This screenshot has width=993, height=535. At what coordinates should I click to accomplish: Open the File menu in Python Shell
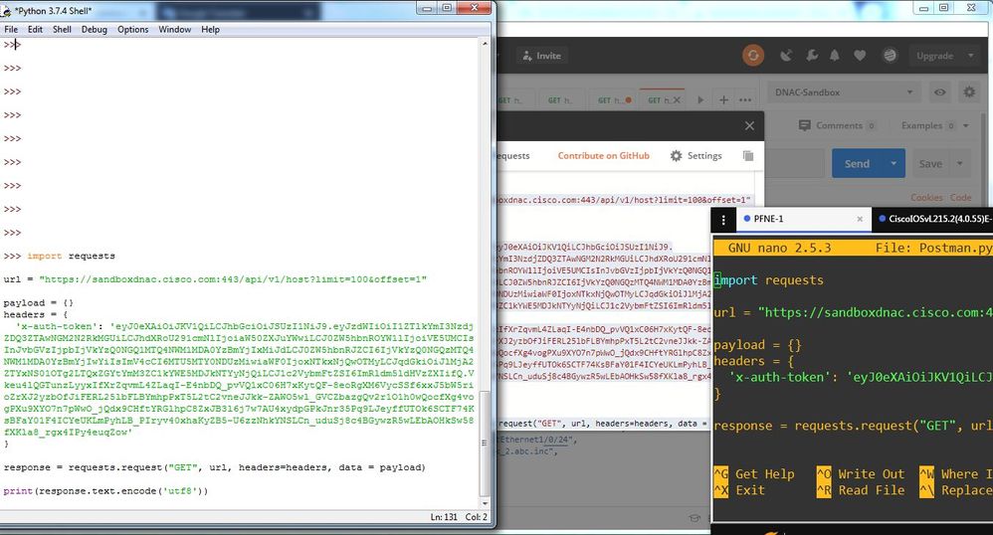(x=11, y=29)
